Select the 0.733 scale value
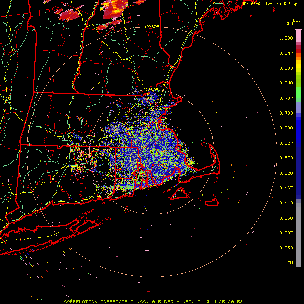Viewport: 304px width, 304px height. point(286,113)
